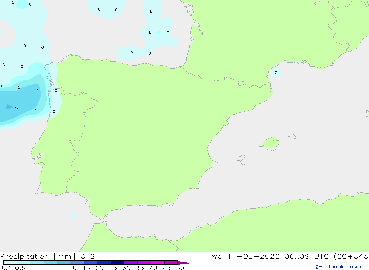Click the '30' legend scale label

click(126, 268)
